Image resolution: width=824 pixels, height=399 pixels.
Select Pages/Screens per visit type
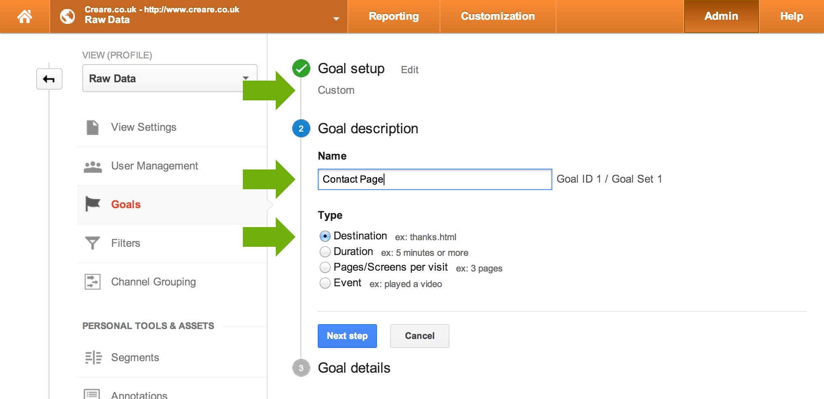pyautogui.click(x=325, y=267)
